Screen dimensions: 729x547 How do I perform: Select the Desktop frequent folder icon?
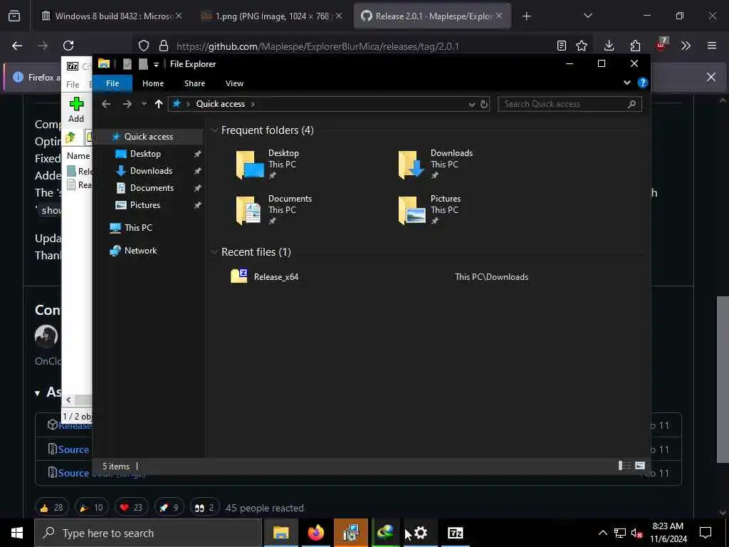point(250,165)
